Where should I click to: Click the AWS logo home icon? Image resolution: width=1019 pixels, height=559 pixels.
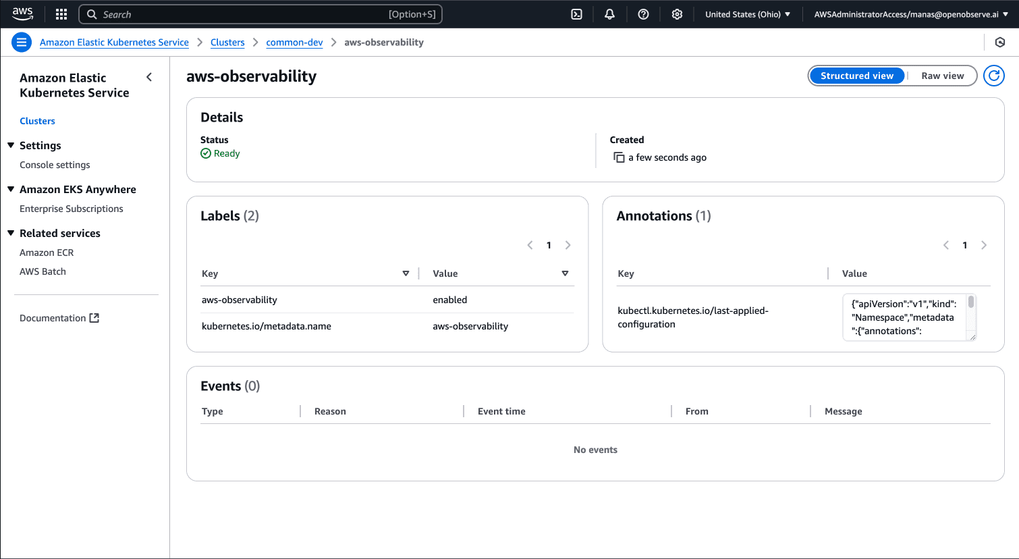(22, 14)
